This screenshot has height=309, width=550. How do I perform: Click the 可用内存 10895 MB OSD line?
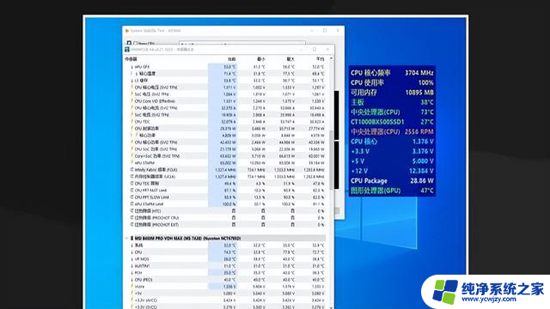click(392, 93)
